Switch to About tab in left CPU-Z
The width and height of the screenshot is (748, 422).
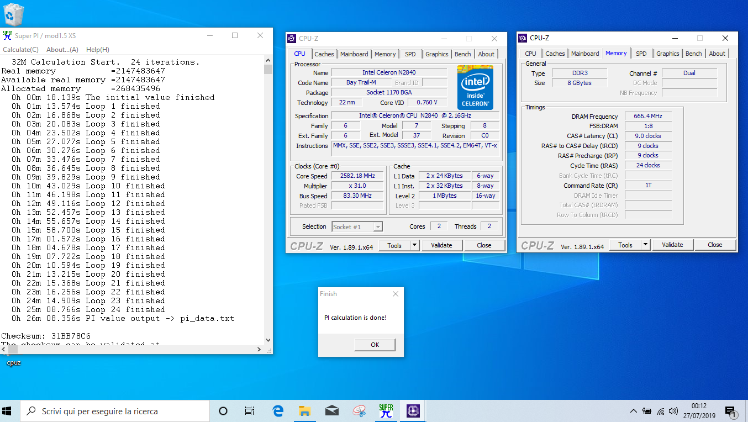click(x=487, y=54)
